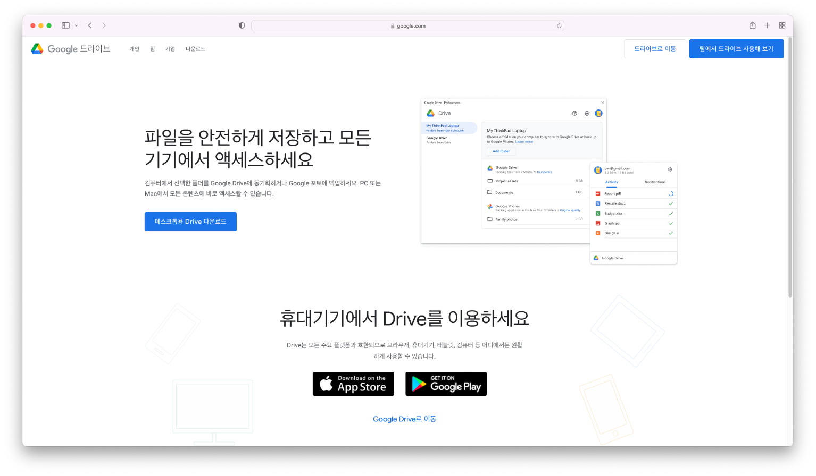Click the PDF icon next to Report.pdf
This screenshot has height=476, width=816.
pyautogui.click(x=598, y=194)
